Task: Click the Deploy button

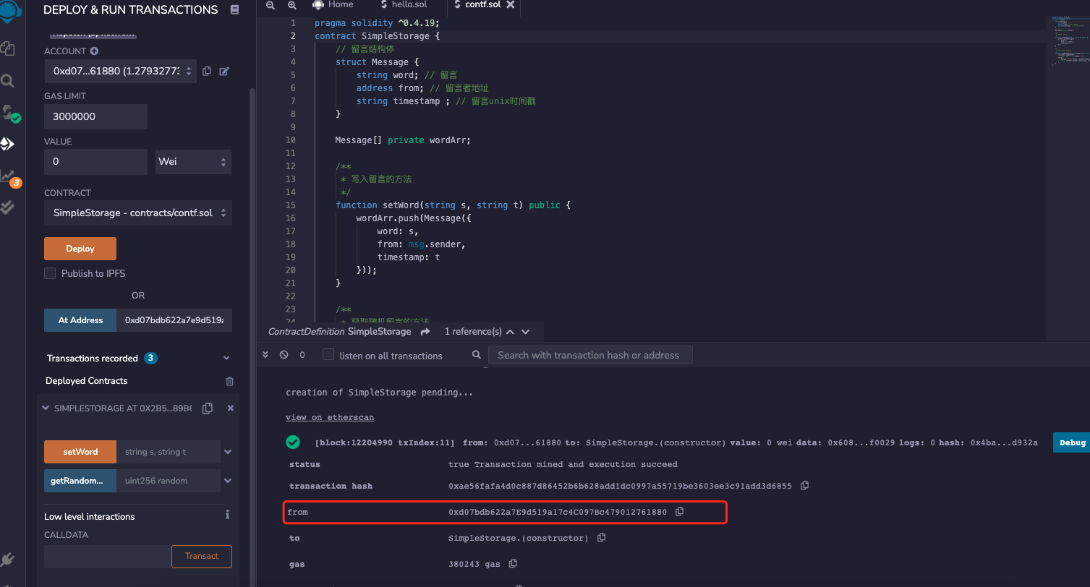Action: point(80,249)
